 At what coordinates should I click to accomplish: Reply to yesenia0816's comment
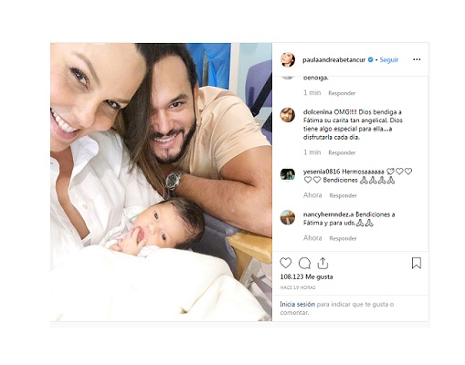pyautogui.click(x=343, y=195)
